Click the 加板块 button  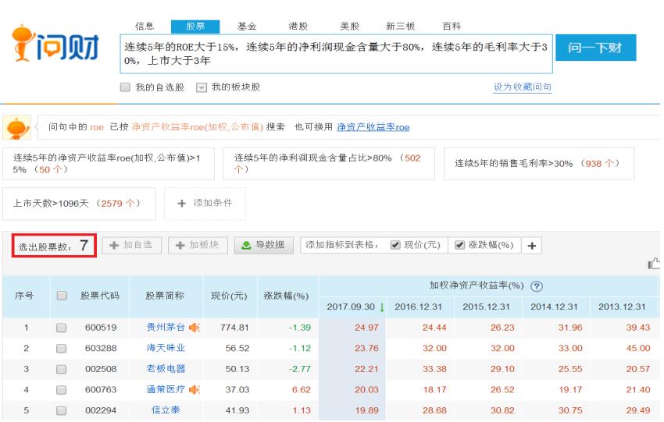[198, 245]
